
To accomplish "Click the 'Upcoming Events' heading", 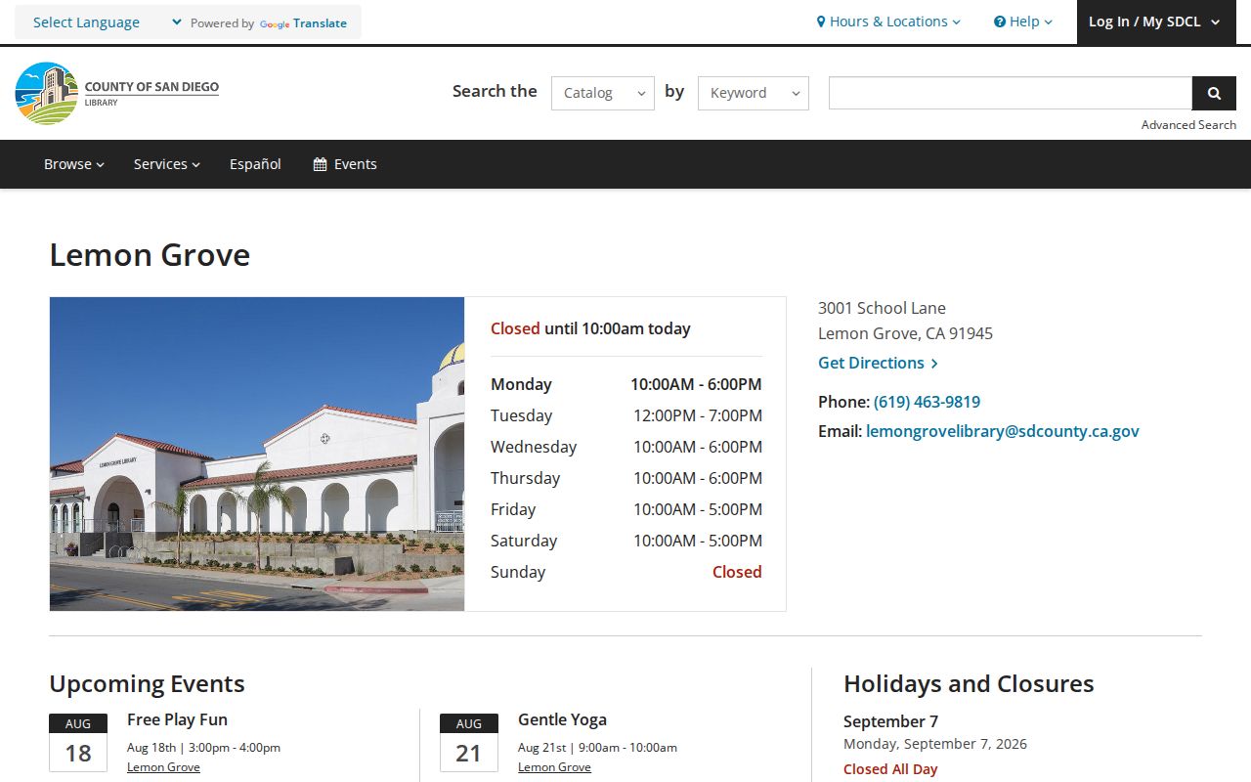I will tap(147, 683).
